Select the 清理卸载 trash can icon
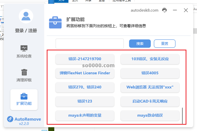Screen dimensions: 197x131 click(x=24, y=72)
